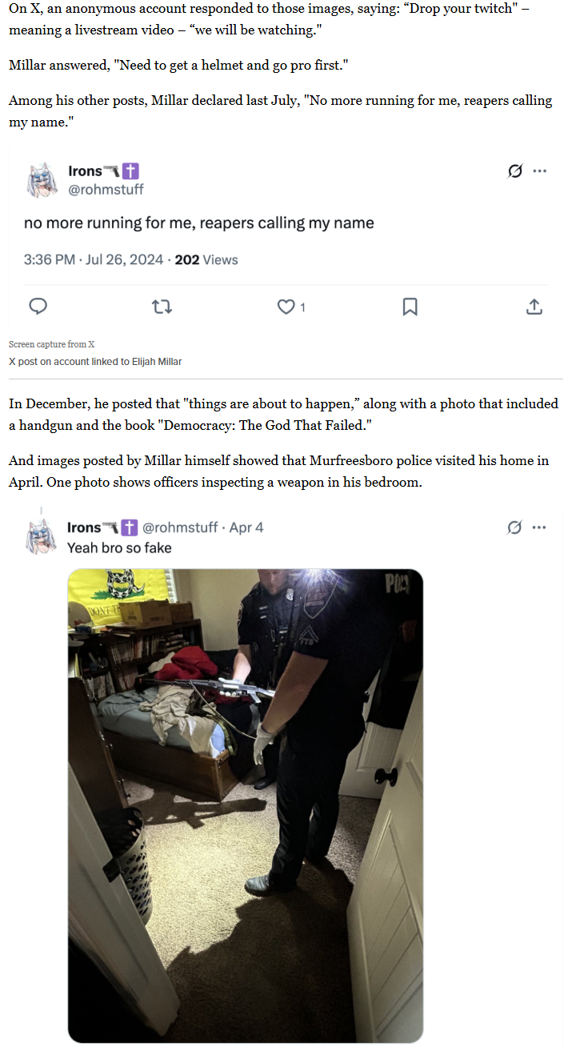
Task: Click the 'no more running for me' tweet text
Action: [199, 223]
